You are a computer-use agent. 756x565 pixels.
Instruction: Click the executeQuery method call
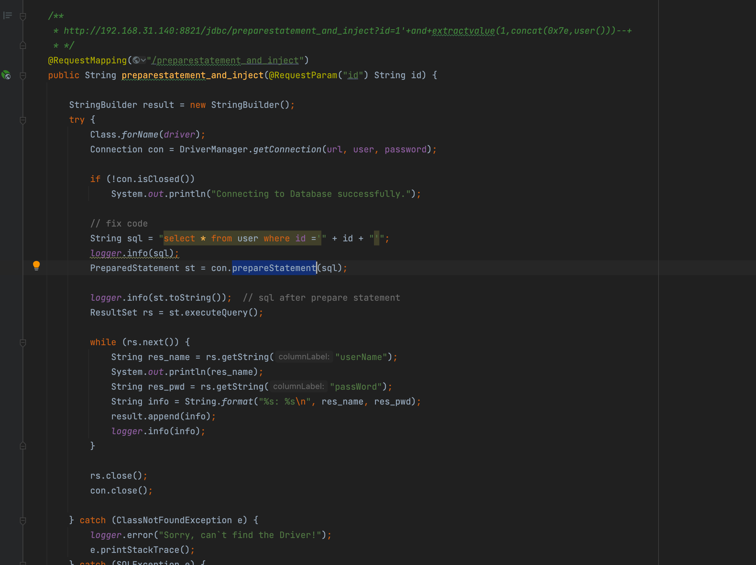(x=216, y=313)
